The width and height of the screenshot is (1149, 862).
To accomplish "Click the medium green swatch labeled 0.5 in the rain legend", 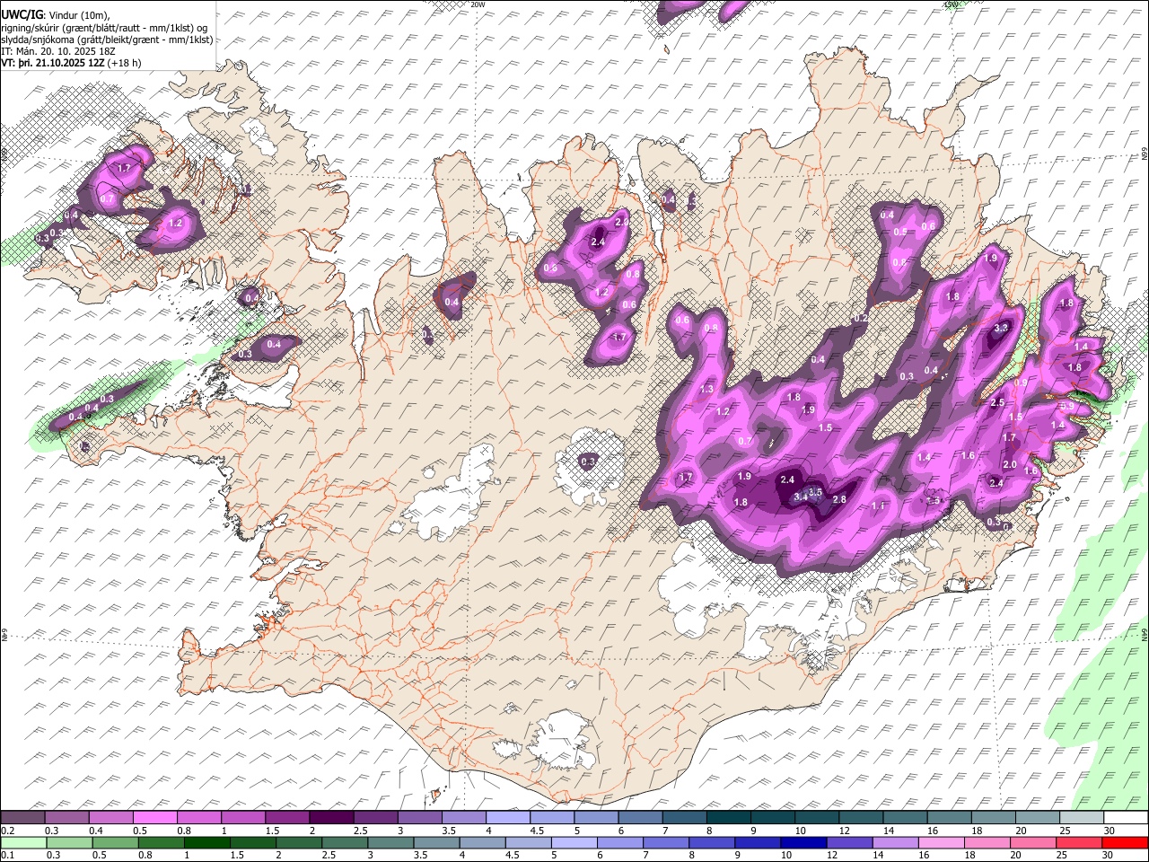I will [115, 842].
